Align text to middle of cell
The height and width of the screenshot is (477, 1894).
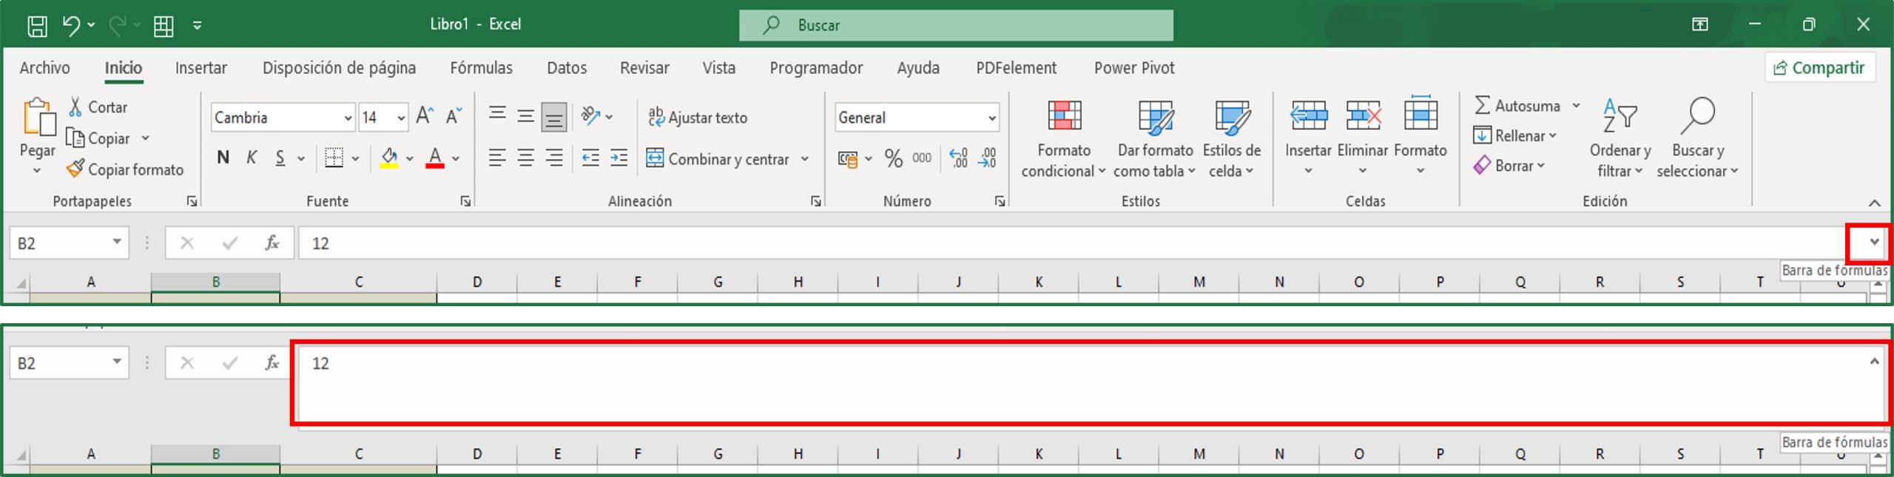coord(525,116)
